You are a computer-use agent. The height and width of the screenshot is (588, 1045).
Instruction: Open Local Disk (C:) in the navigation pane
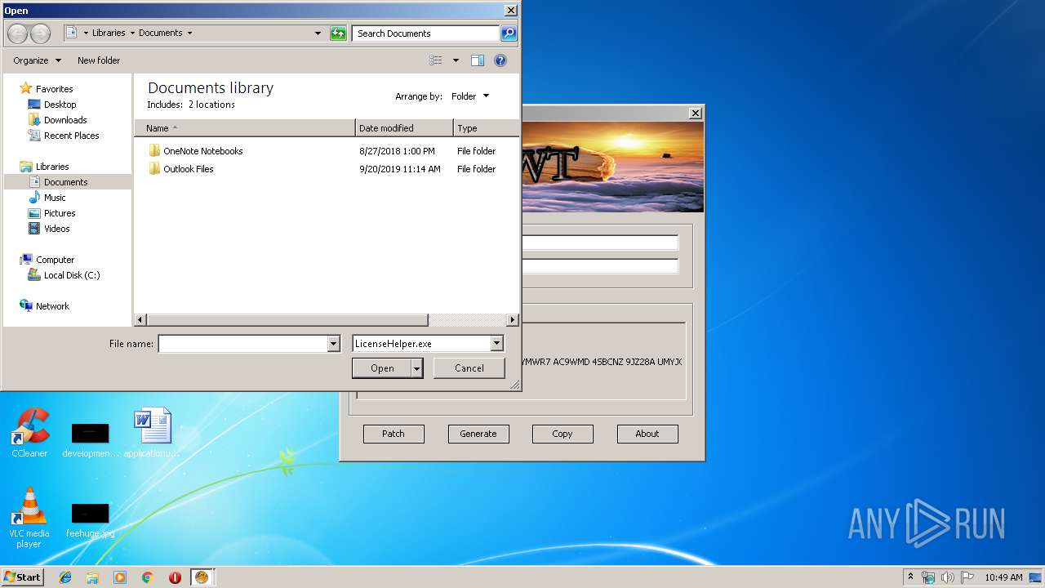[x=72, y=275]
